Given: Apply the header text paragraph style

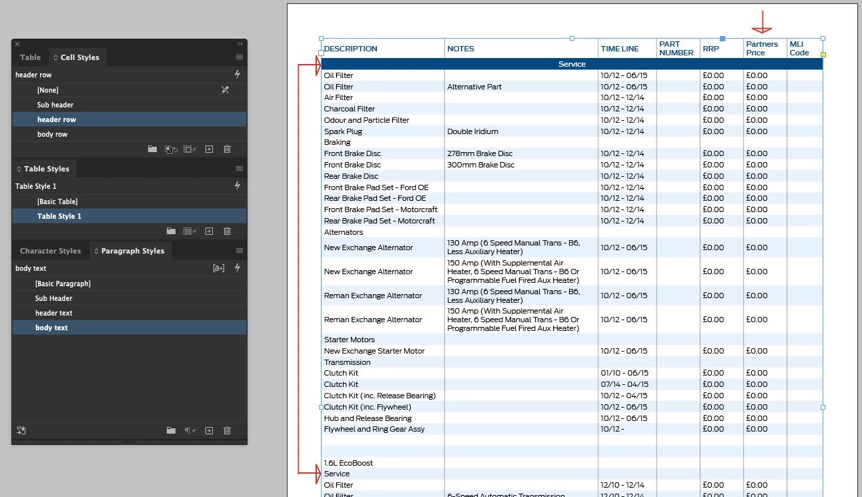Looking at the screenshot, I should tap(129, 313).
